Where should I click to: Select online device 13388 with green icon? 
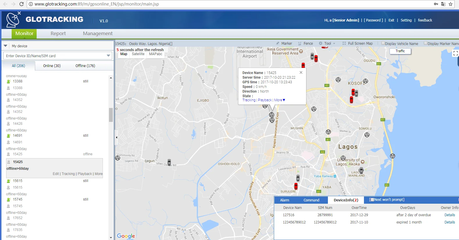(x=8, y=82)
